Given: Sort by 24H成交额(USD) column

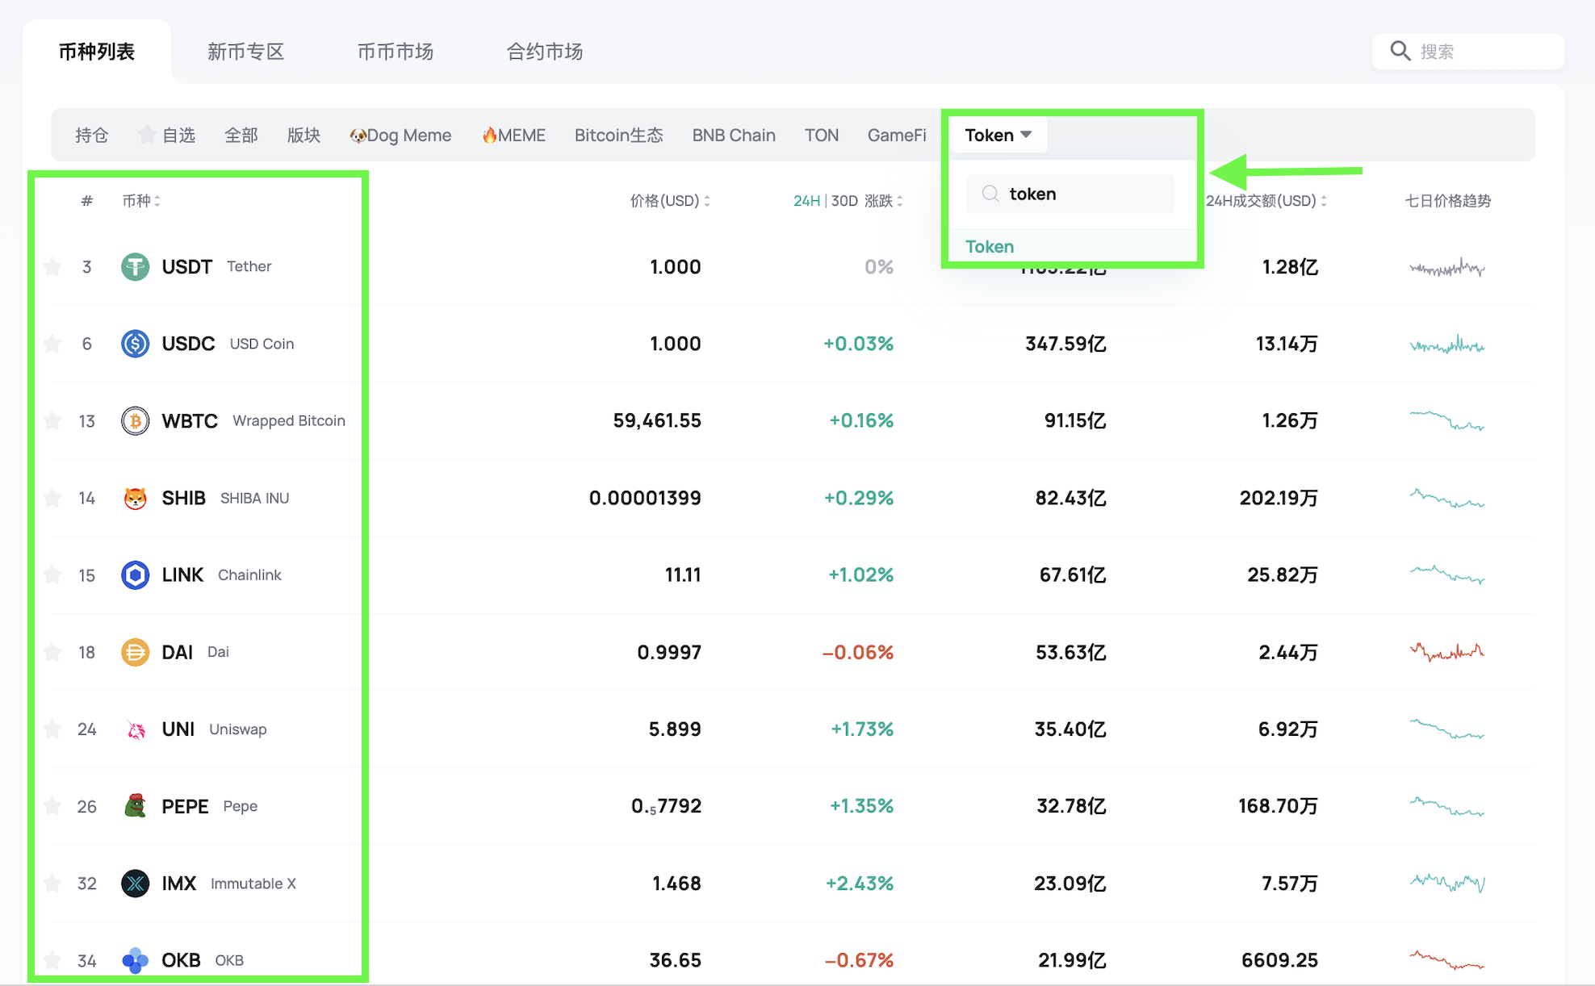Looking at the screenshot, I should 1266,201.
